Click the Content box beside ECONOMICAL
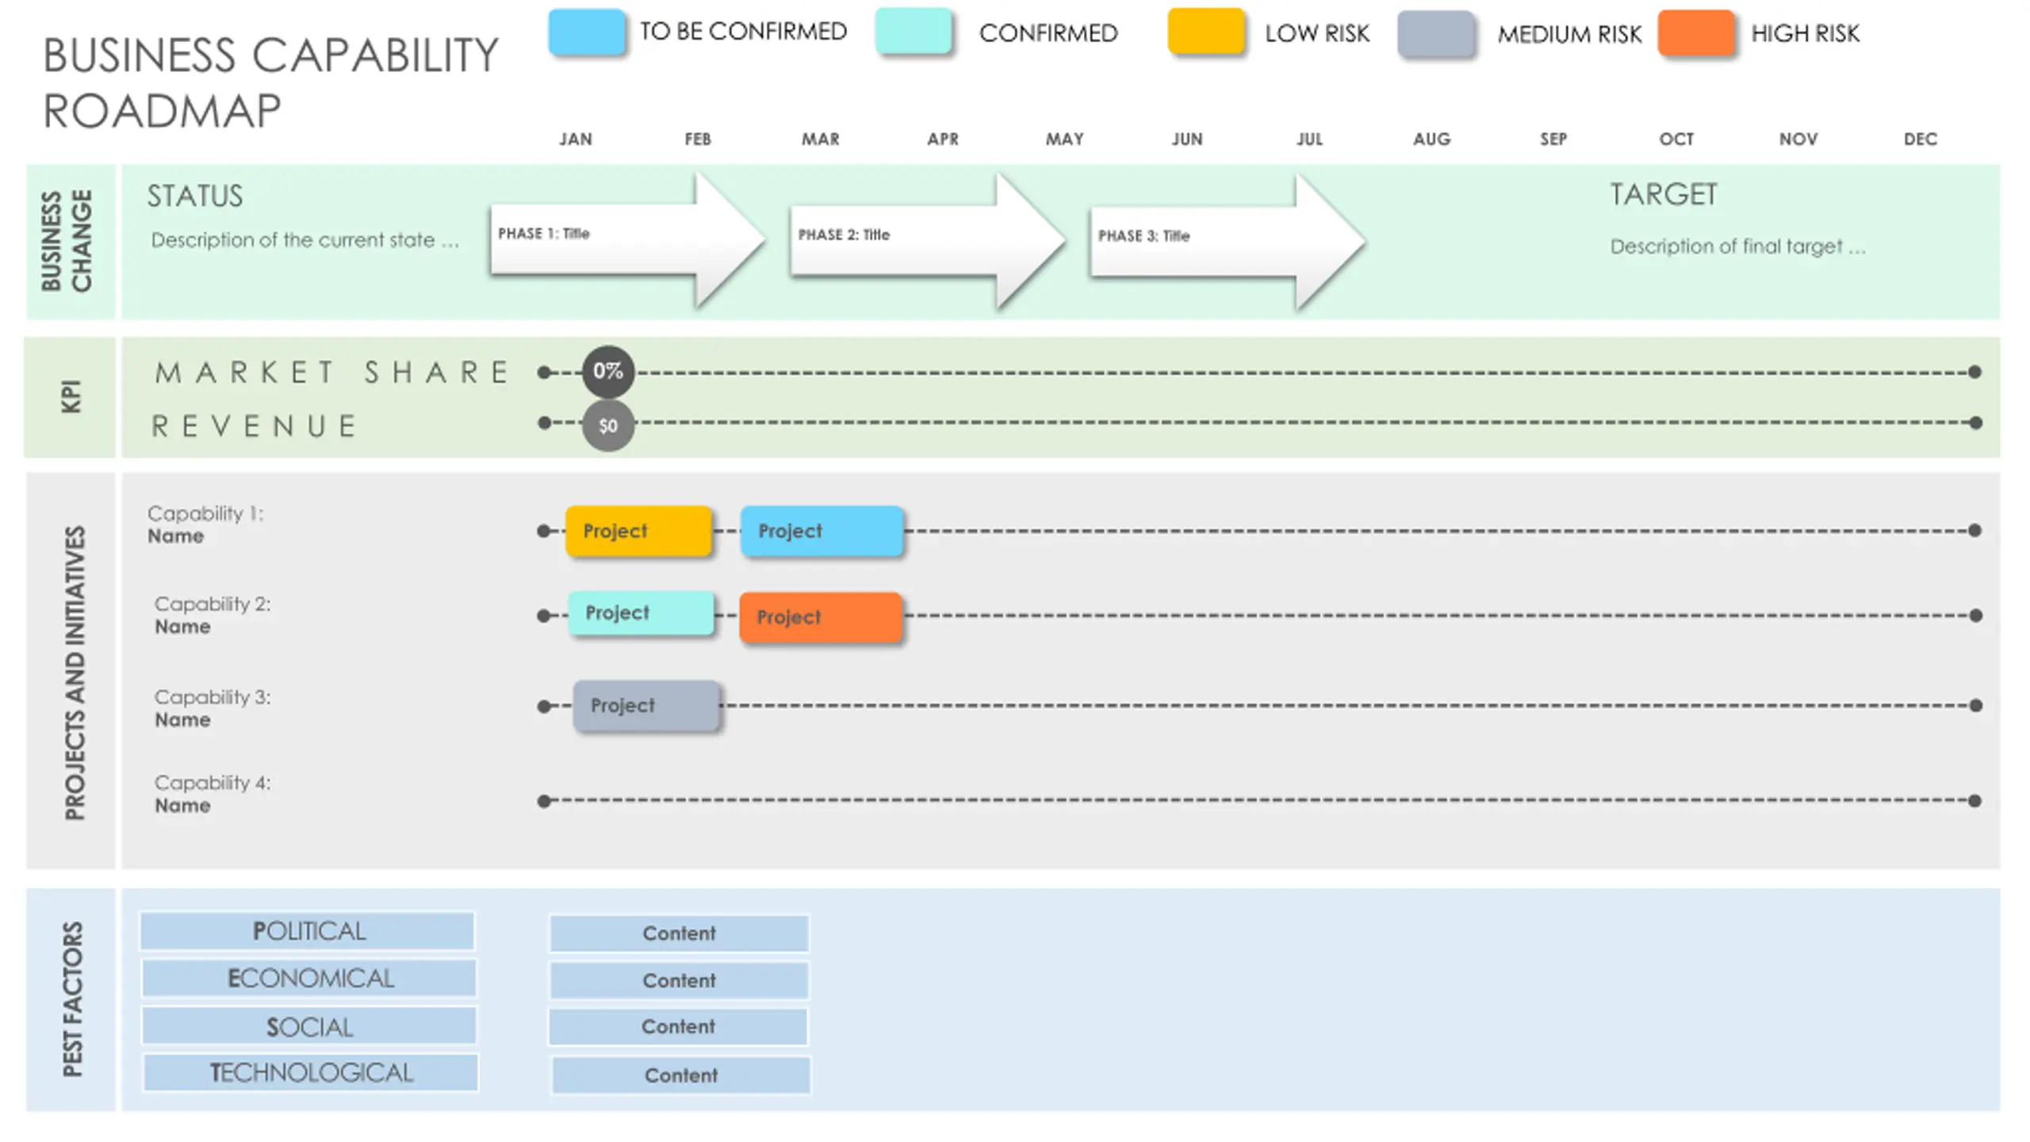 679,980
